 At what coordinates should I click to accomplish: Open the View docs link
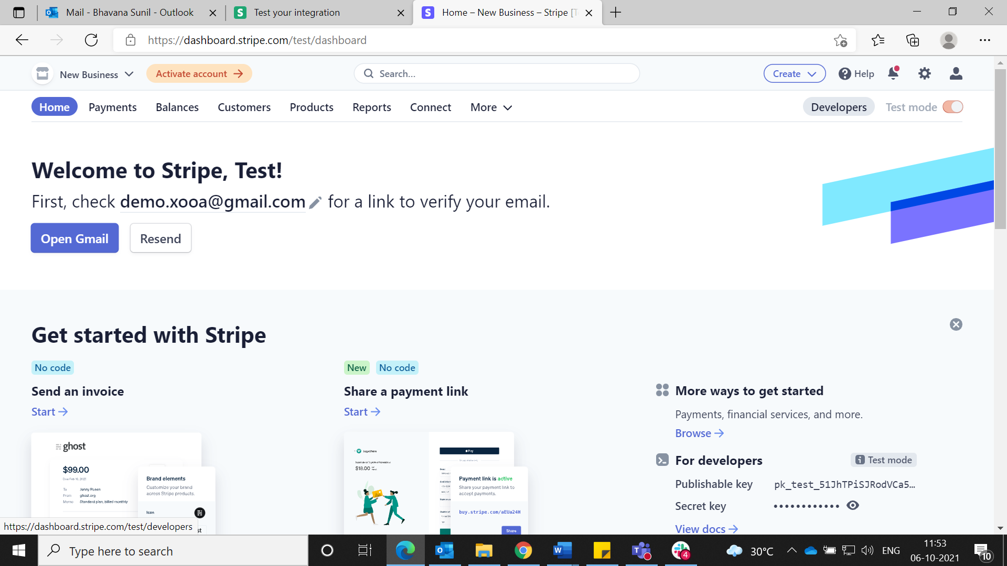[706, 529]
